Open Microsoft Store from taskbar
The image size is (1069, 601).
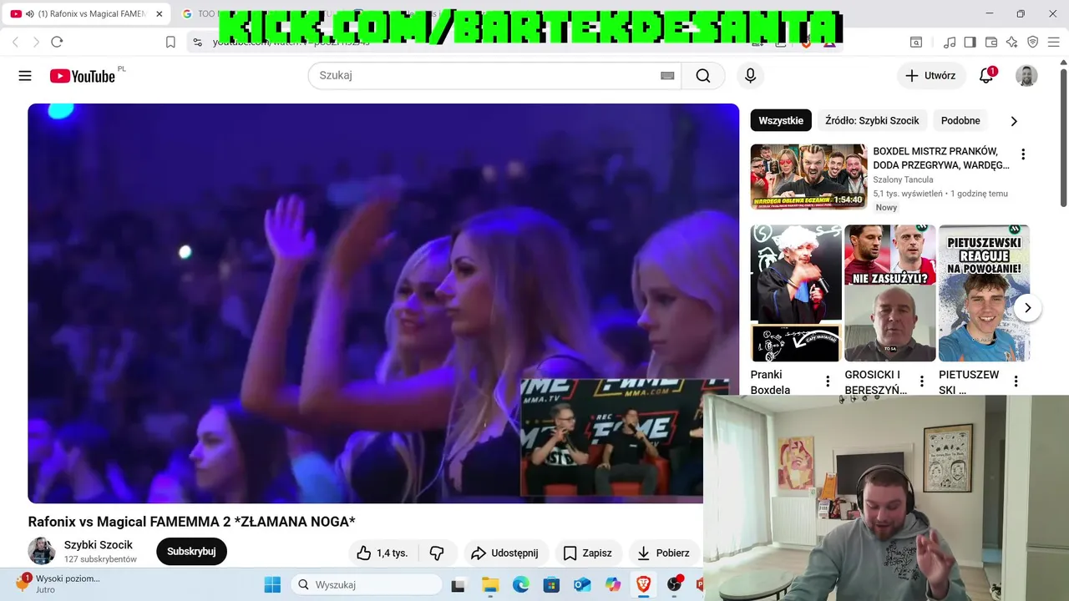coord(551,584)
